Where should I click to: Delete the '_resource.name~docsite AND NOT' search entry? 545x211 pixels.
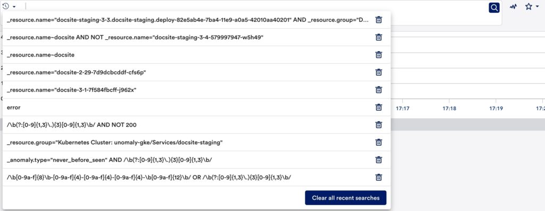click(379, 37)
